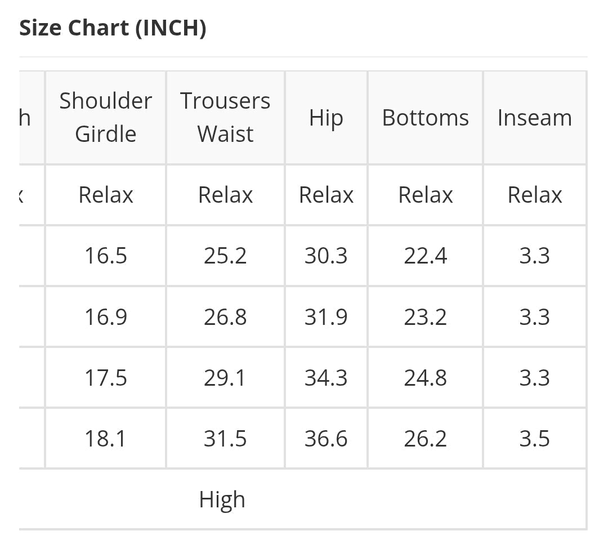Image resolution: width=608 pixels, height=540 pixels.
Task: Click Relax cell under Shoulder Girdle
Action: click(x=106, y=195)
